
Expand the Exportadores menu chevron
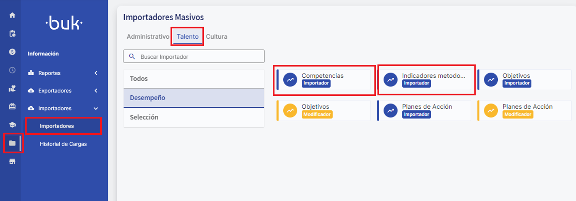[96, 91]
